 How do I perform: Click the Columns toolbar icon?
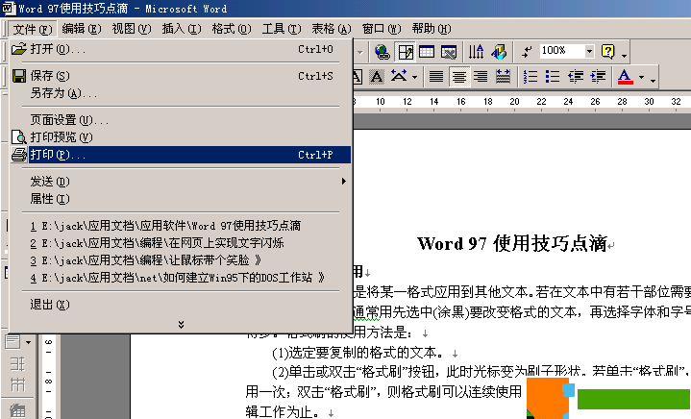point(476,52)
